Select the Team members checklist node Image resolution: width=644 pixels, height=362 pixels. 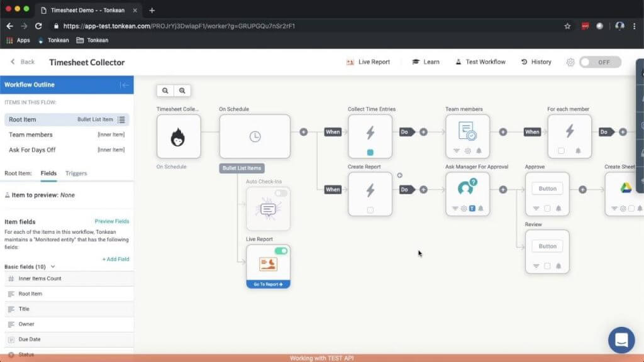point(467,136)
